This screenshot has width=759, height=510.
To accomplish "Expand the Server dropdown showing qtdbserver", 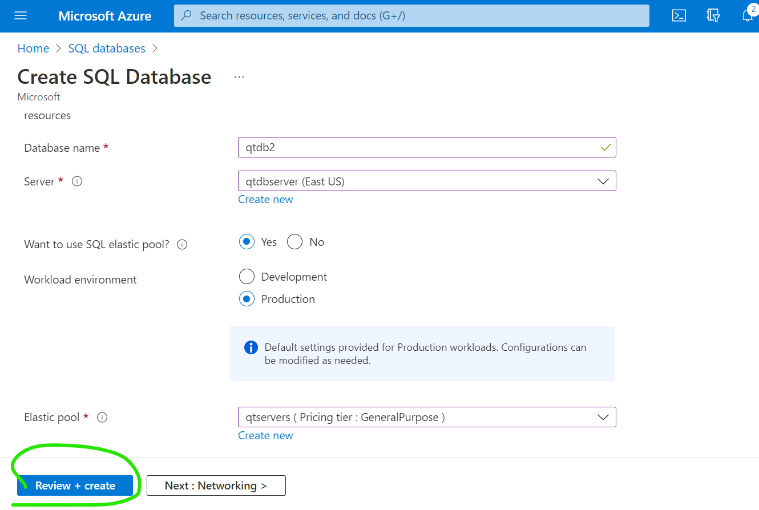I will [x=427, y=181].
